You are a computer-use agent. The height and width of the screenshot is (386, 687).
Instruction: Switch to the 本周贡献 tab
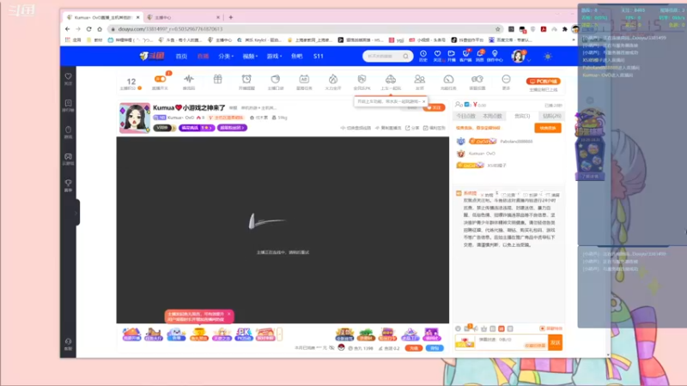coord(492,116)
